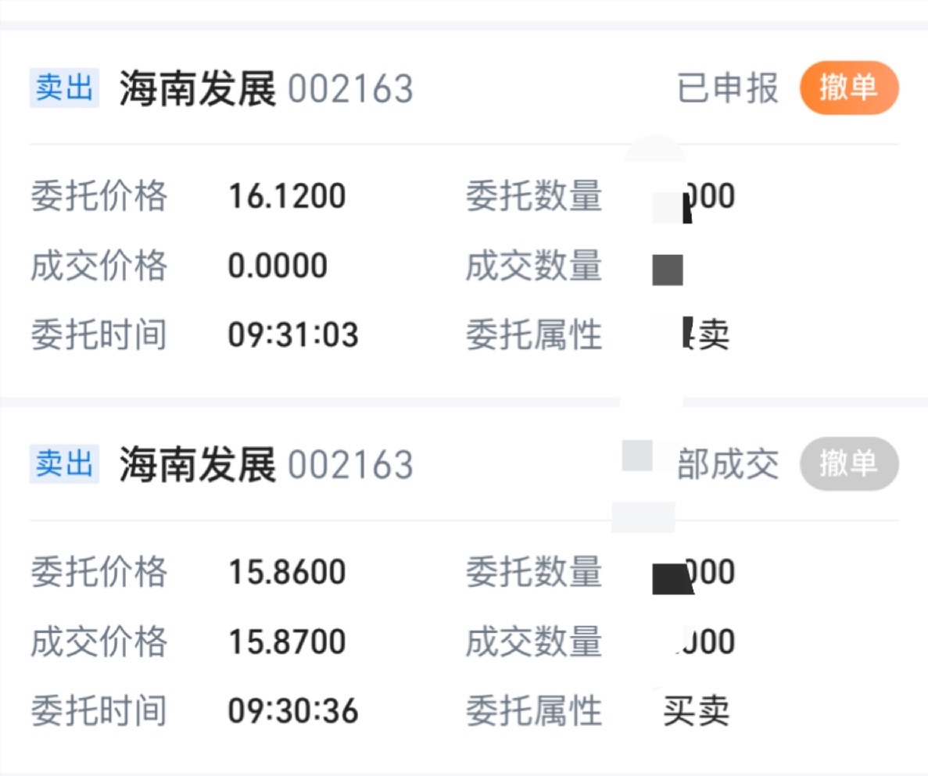The image size is (928, 776).
Task: Tap 部成交 status label
Action: pos(728,465)
